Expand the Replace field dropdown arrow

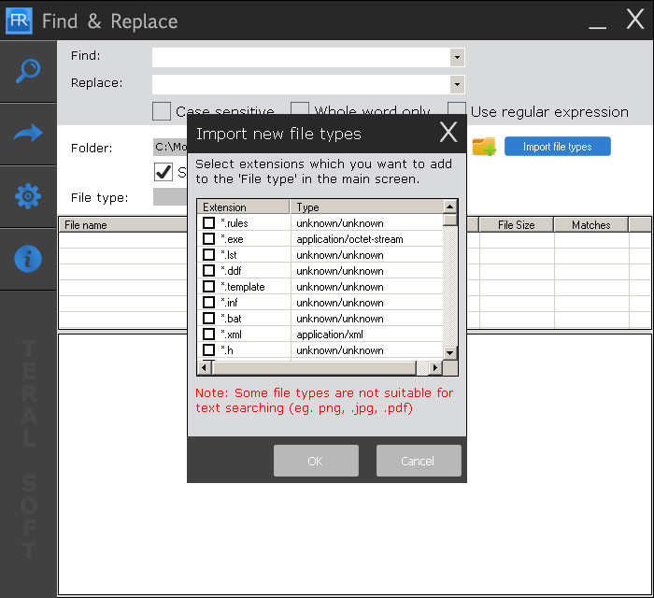(x=457, y=85)
